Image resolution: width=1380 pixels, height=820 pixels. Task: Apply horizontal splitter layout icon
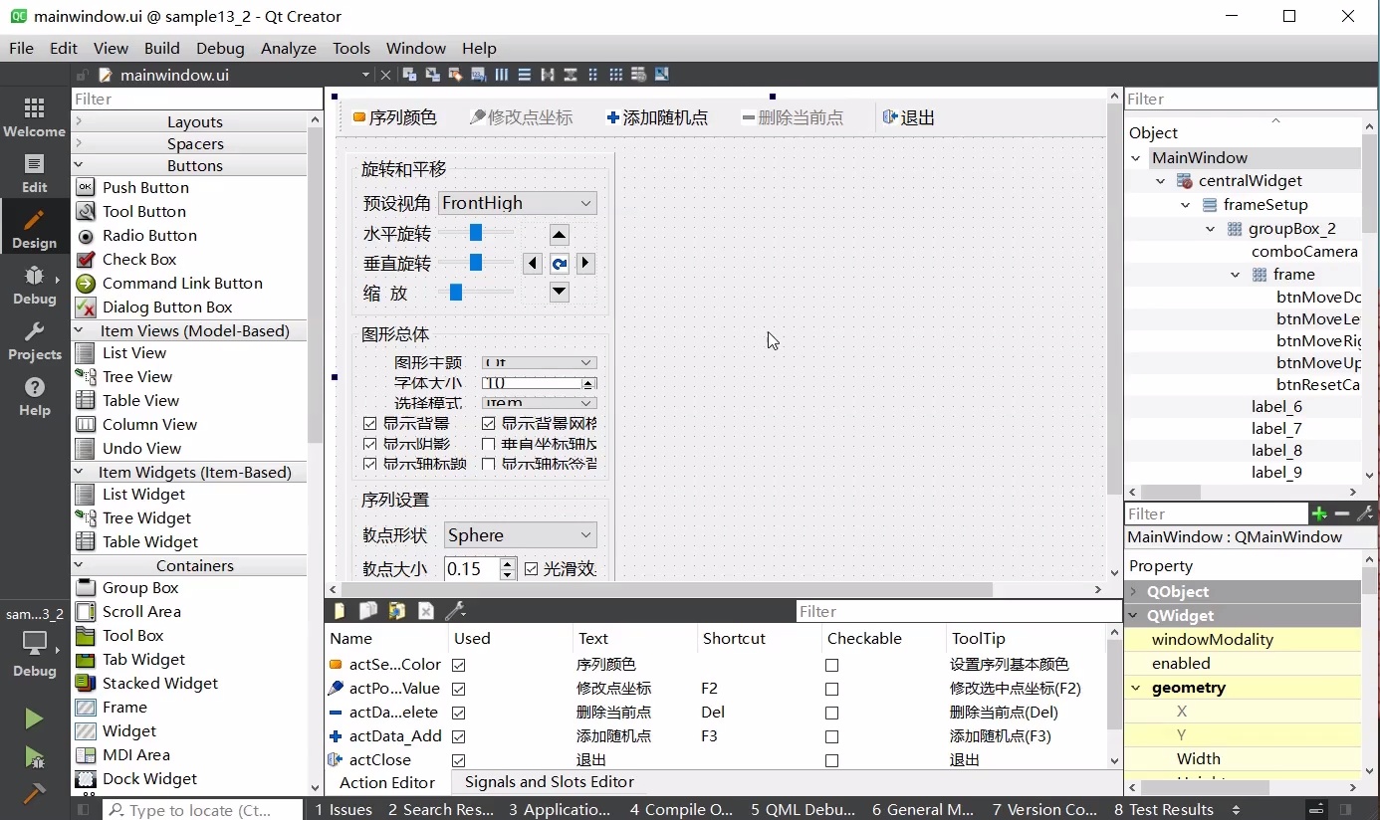click(548, 75)
